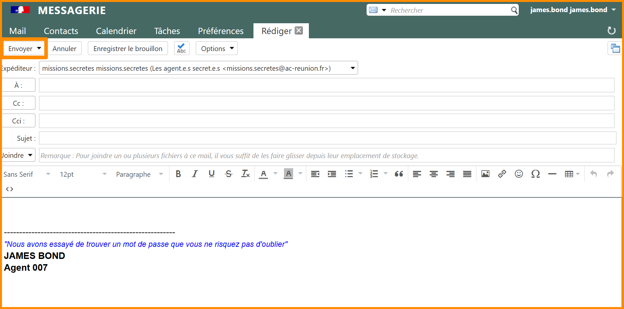The image size is (624, 309).
Task: Expand the Options dropdown menu
Action: (216, 48)
